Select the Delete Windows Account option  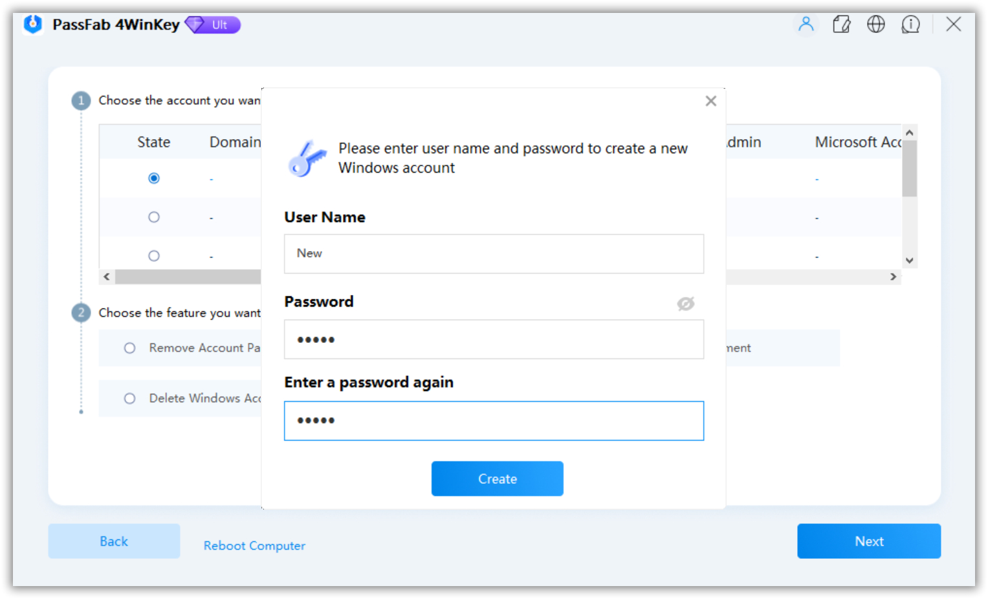[130, 398]
